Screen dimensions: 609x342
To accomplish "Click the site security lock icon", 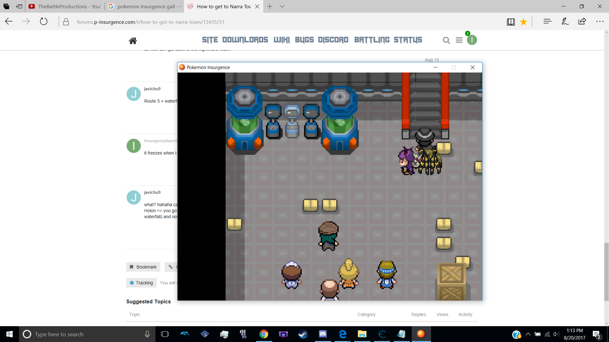I will [66, 22].
